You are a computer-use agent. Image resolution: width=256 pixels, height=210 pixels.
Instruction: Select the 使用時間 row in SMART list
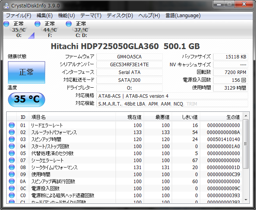[x=124, y=174]
